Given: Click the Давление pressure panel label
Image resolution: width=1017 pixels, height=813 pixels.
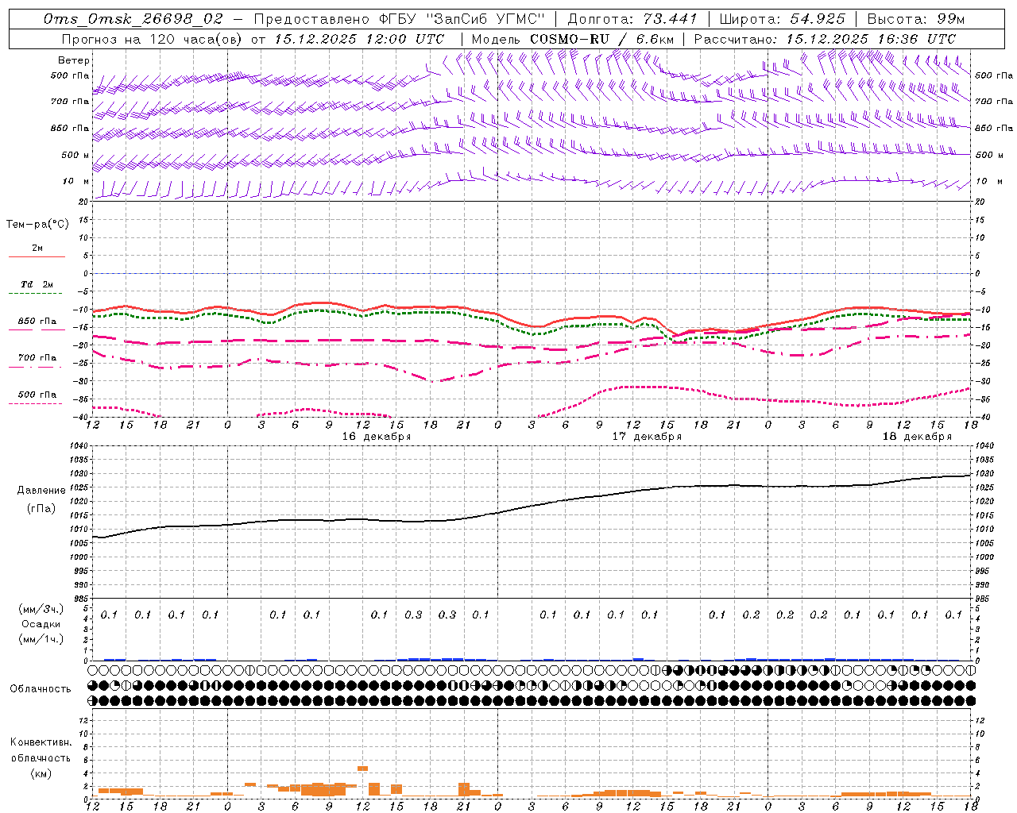Looking at the screenshot, I should (41, 491).
